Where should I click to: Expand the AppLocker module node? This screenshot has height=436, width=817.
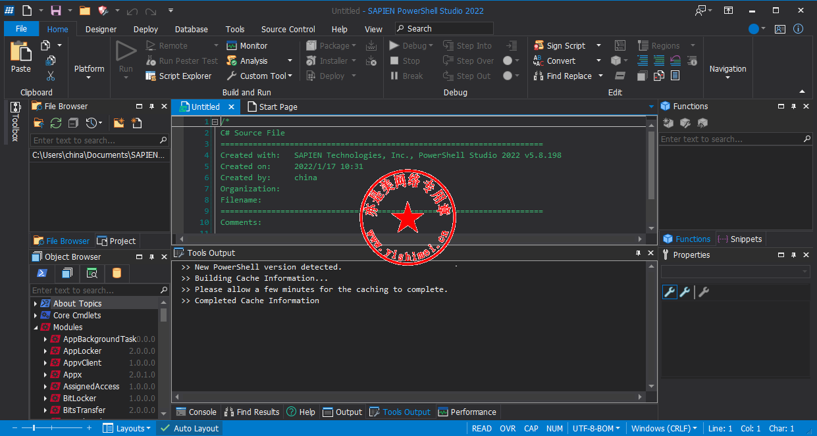pyautogui.click(x=45, y=351)
